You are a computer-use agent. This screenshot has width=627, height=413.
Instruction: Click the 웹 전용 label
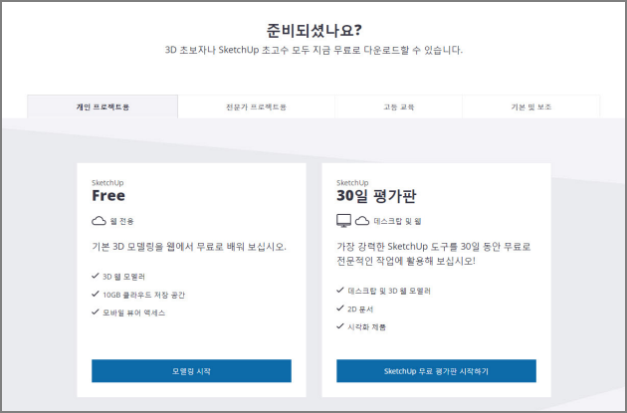[122, 221]
